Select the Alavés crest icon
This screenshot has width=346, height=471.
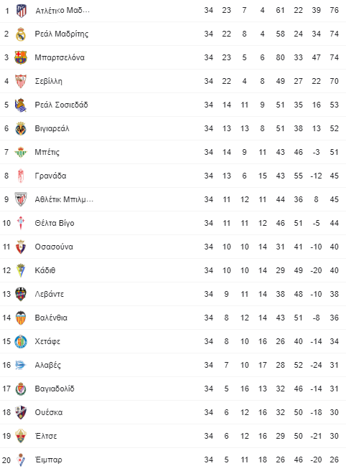[21, 365]
